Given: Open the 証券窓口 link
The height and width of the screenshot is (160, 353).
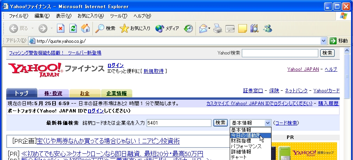Looking at the screenshot, I should pyautogui.click(x=253, y=91).
